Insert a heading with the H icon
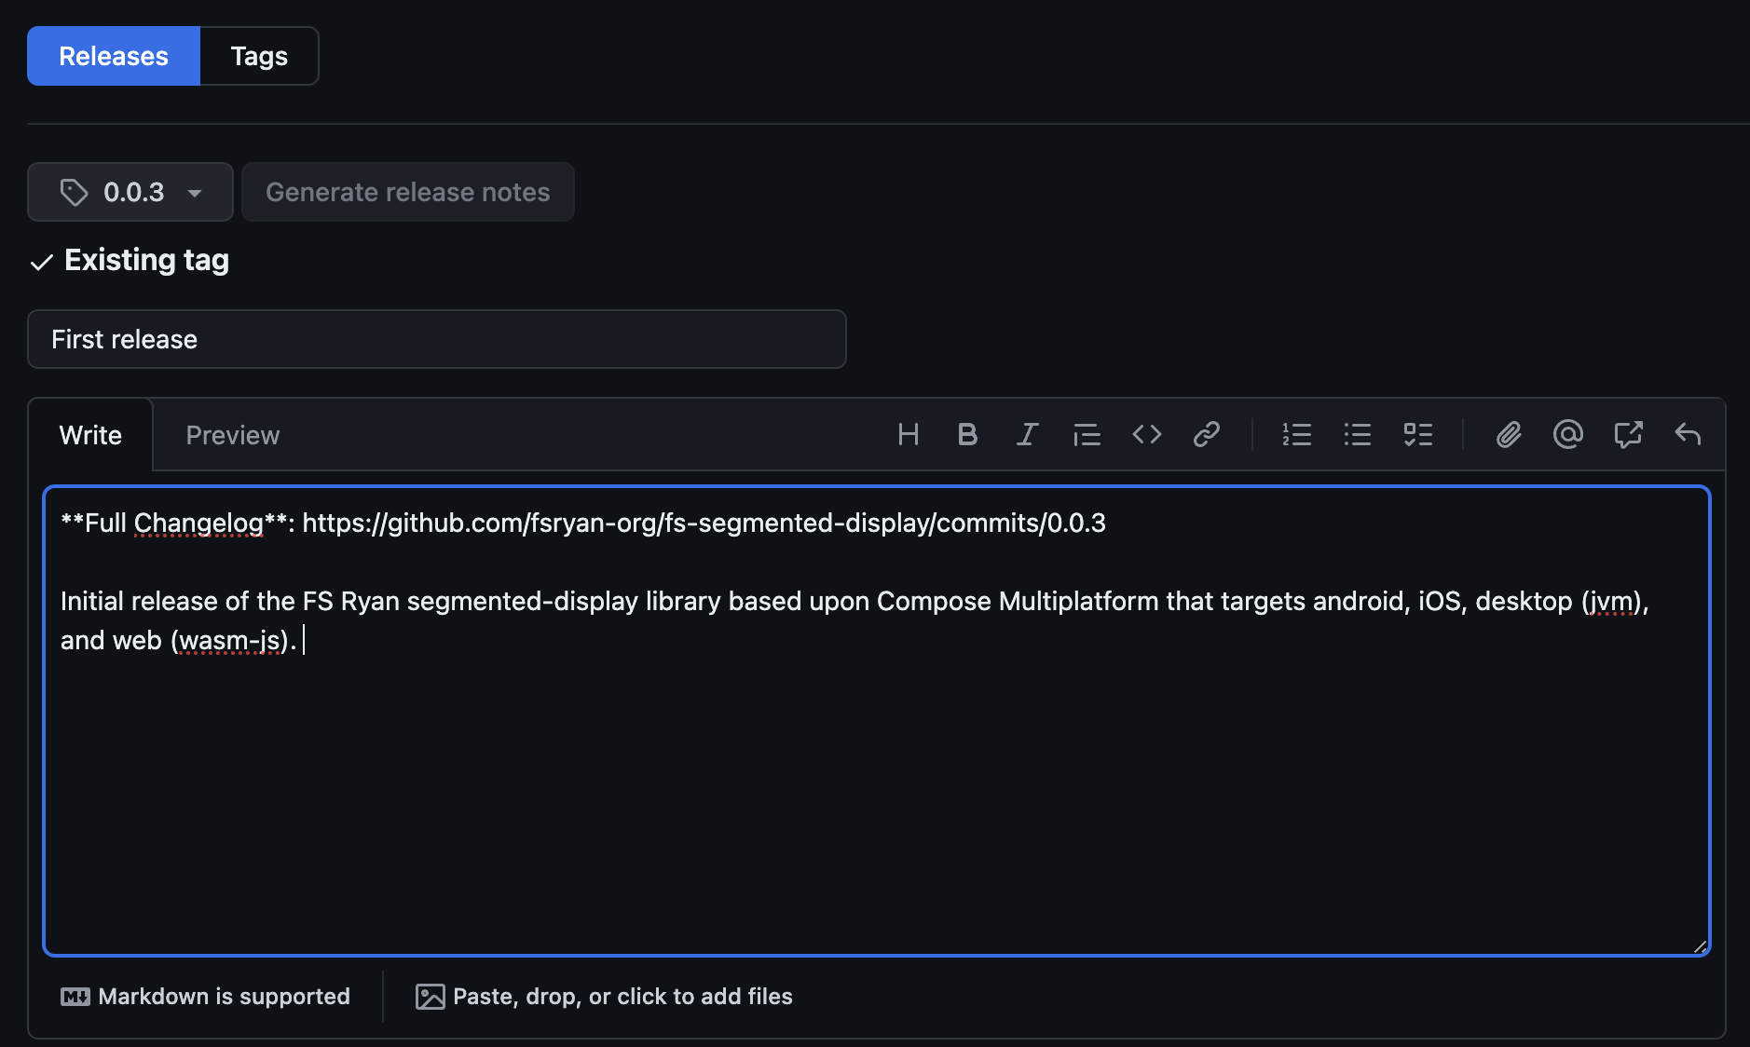1750x1047 pixels. [x=908, y=434]
